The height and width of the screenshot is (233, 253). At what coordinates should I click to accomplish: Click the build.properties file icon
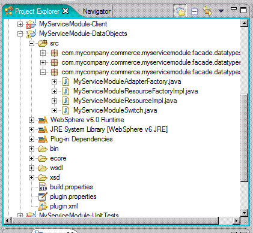point(43,187)
